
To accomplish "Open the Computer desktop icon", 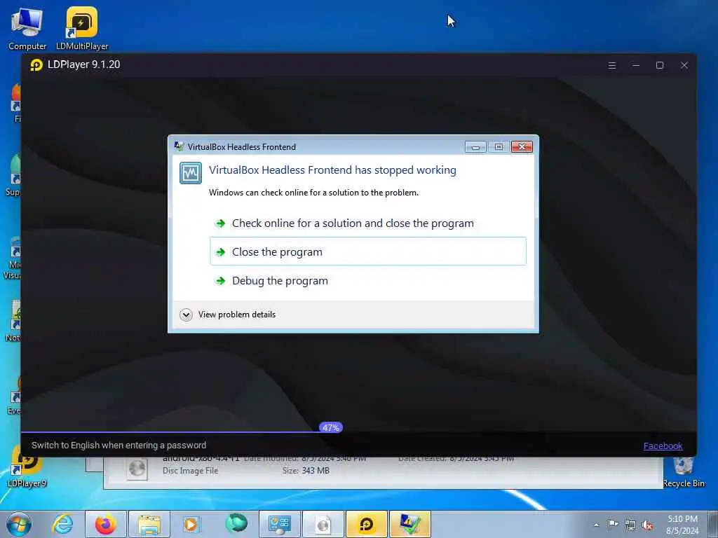I will (27, 29).
